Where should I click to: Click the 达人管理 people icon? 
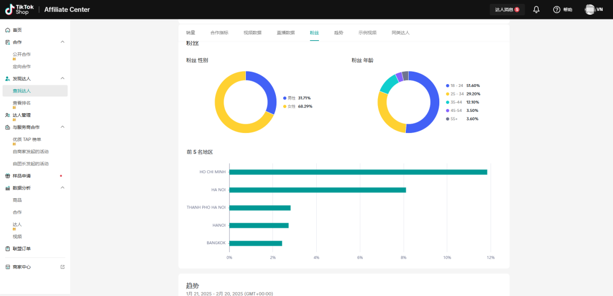(x=7, y=115)
